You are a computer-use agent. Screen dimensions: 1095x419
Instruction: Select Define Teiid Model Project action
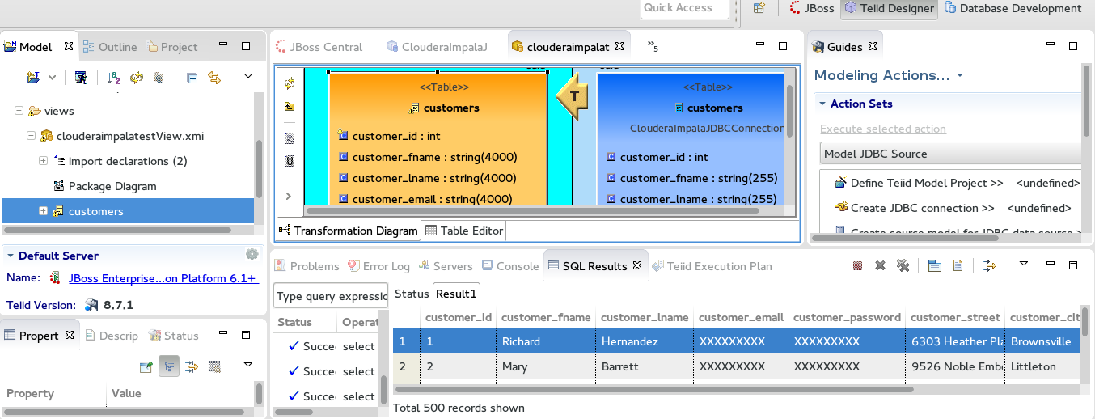coord(927,183)
